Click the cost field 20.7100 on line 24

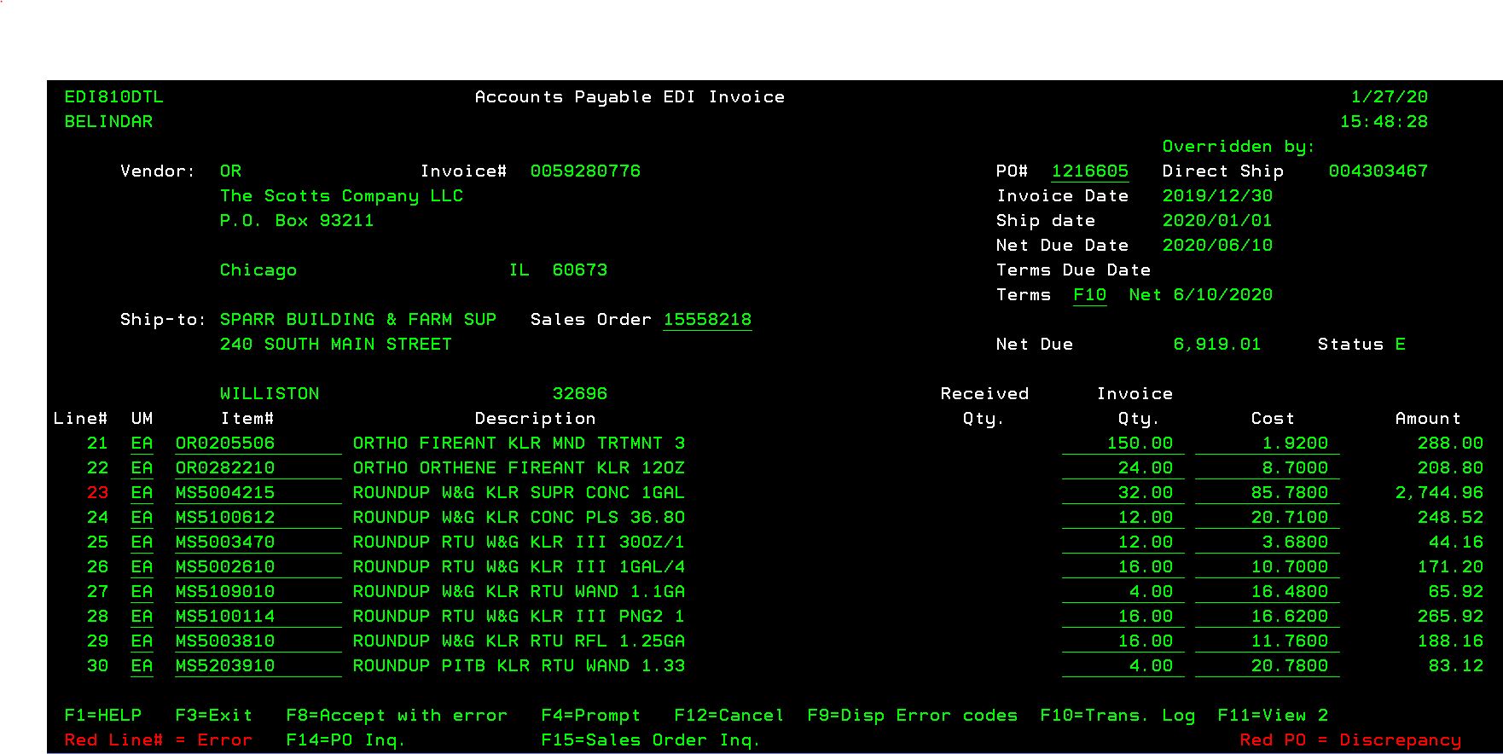(x=1288, y=518)
